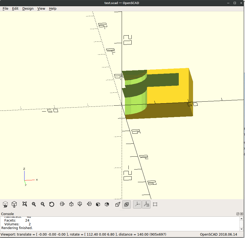Open the View menu
Image resolution: width=245 pixels, height=238 pixels.
[41, 8]
